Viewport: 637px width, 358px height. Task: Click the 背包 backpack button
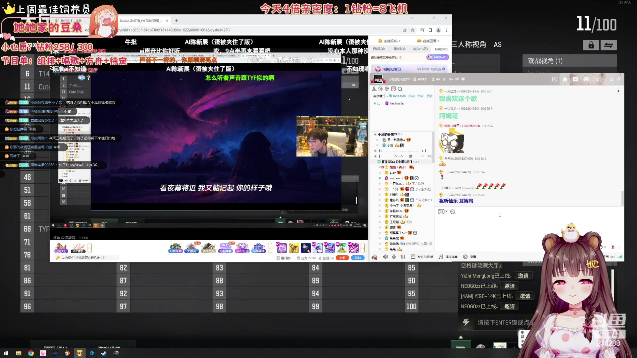pyautogui.click(x=358, y=258)
